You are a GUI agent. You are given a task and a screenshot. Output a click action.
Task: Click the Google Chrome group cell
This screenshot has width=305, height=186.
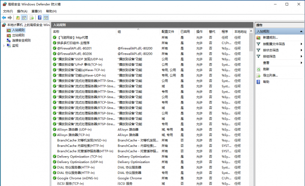pyautogui.click(x=130, y=178)
